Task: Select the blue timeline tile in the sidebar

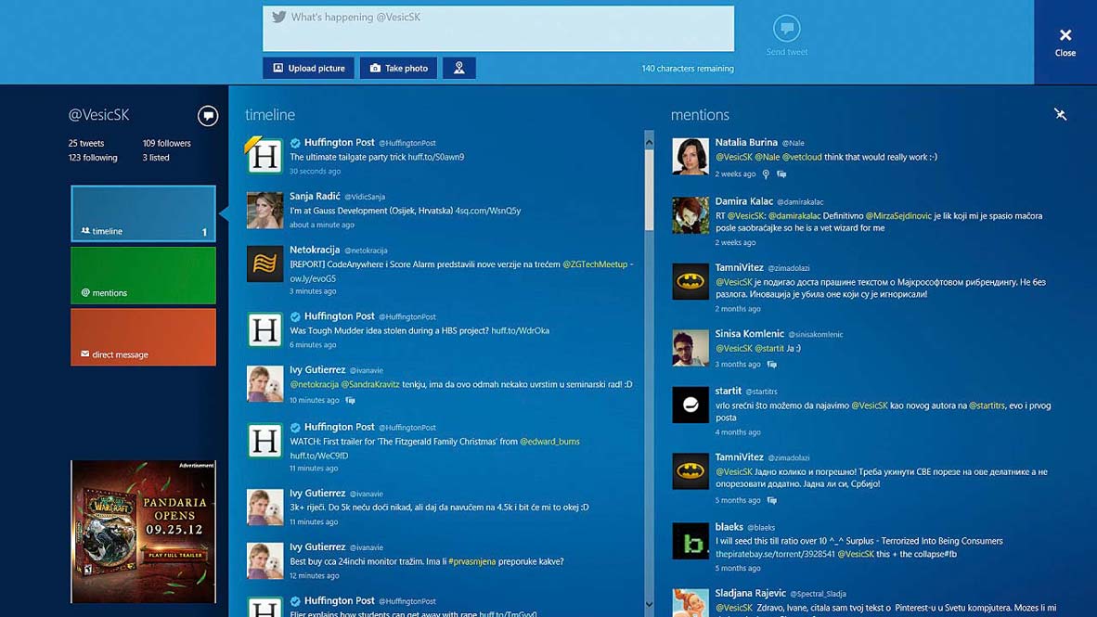Action: tap(144, 213)
